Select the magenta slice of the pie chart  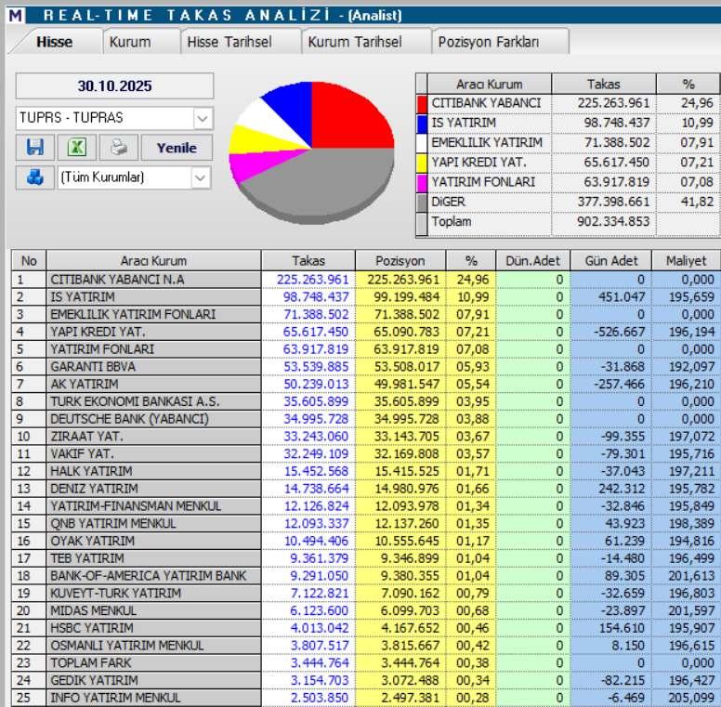tap(246, 165)
